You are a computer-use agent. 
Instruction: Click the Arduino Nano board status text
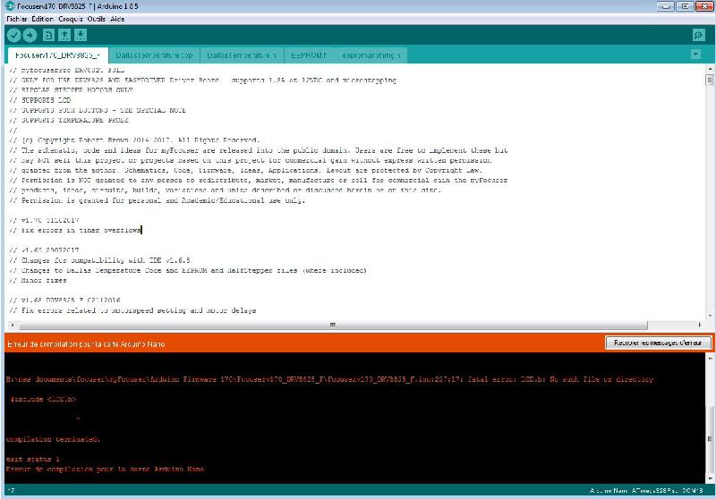646,490
